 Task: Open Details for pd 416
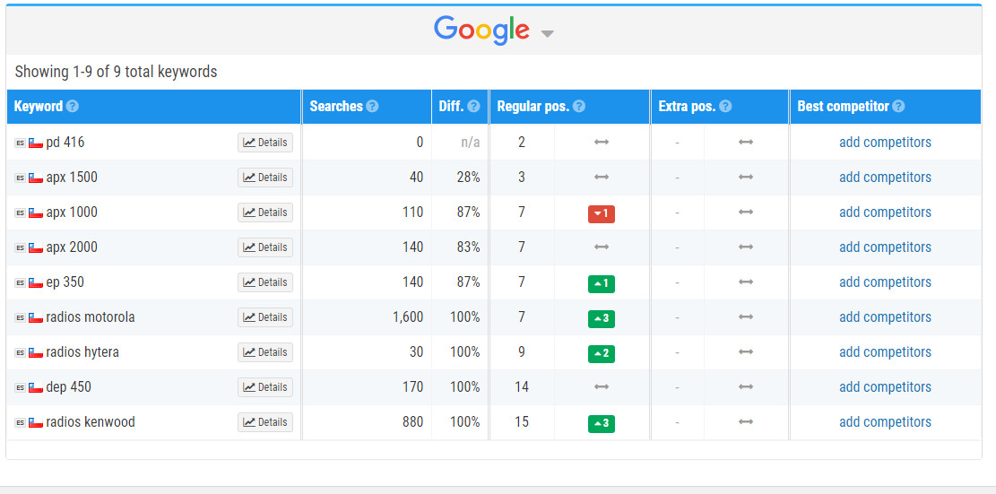click(x=265, y=143)
